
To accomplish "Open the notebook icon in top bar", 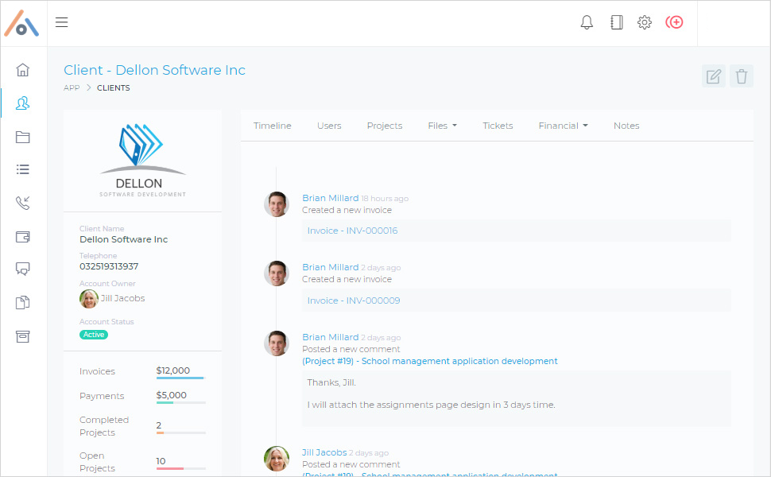I will click(x=616, y=22).
